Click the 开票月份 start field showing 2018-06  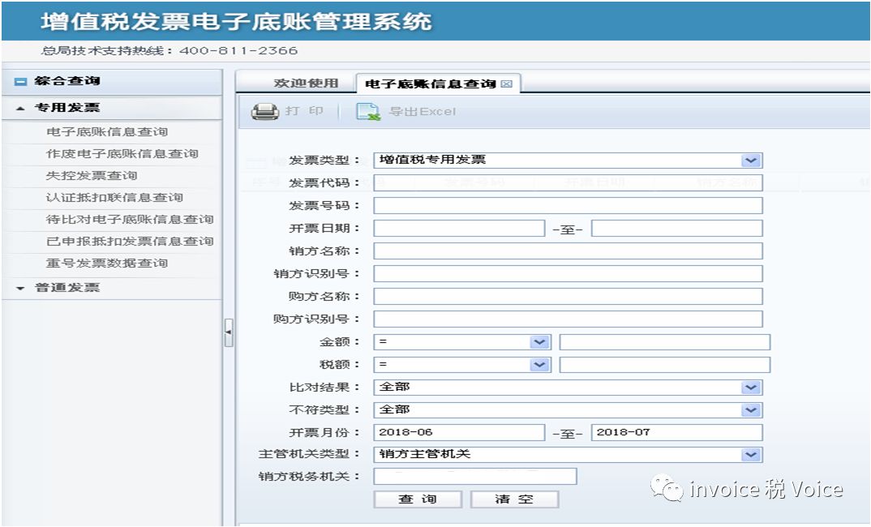pyautogui.click(x=459, y=433)
